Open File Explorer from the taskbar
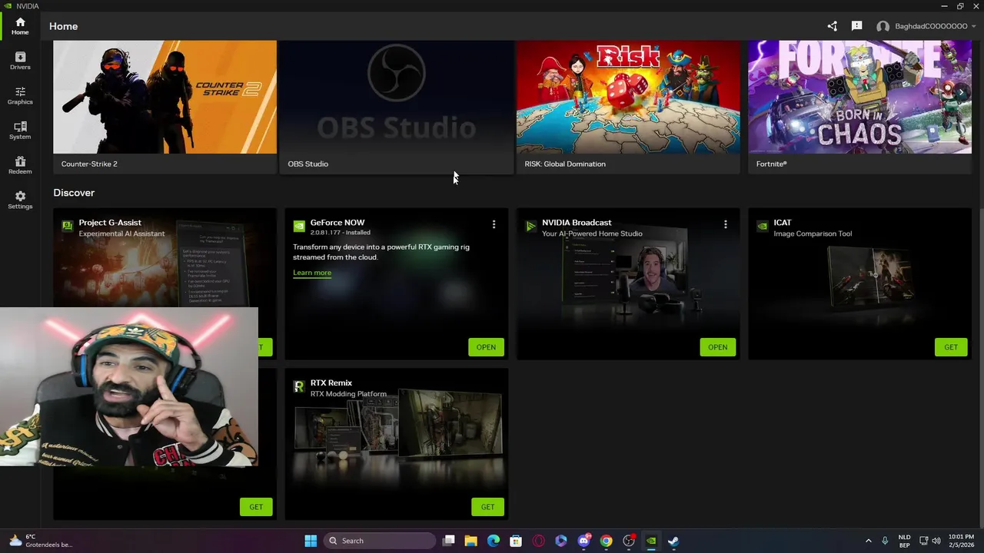 pos(471,541)
